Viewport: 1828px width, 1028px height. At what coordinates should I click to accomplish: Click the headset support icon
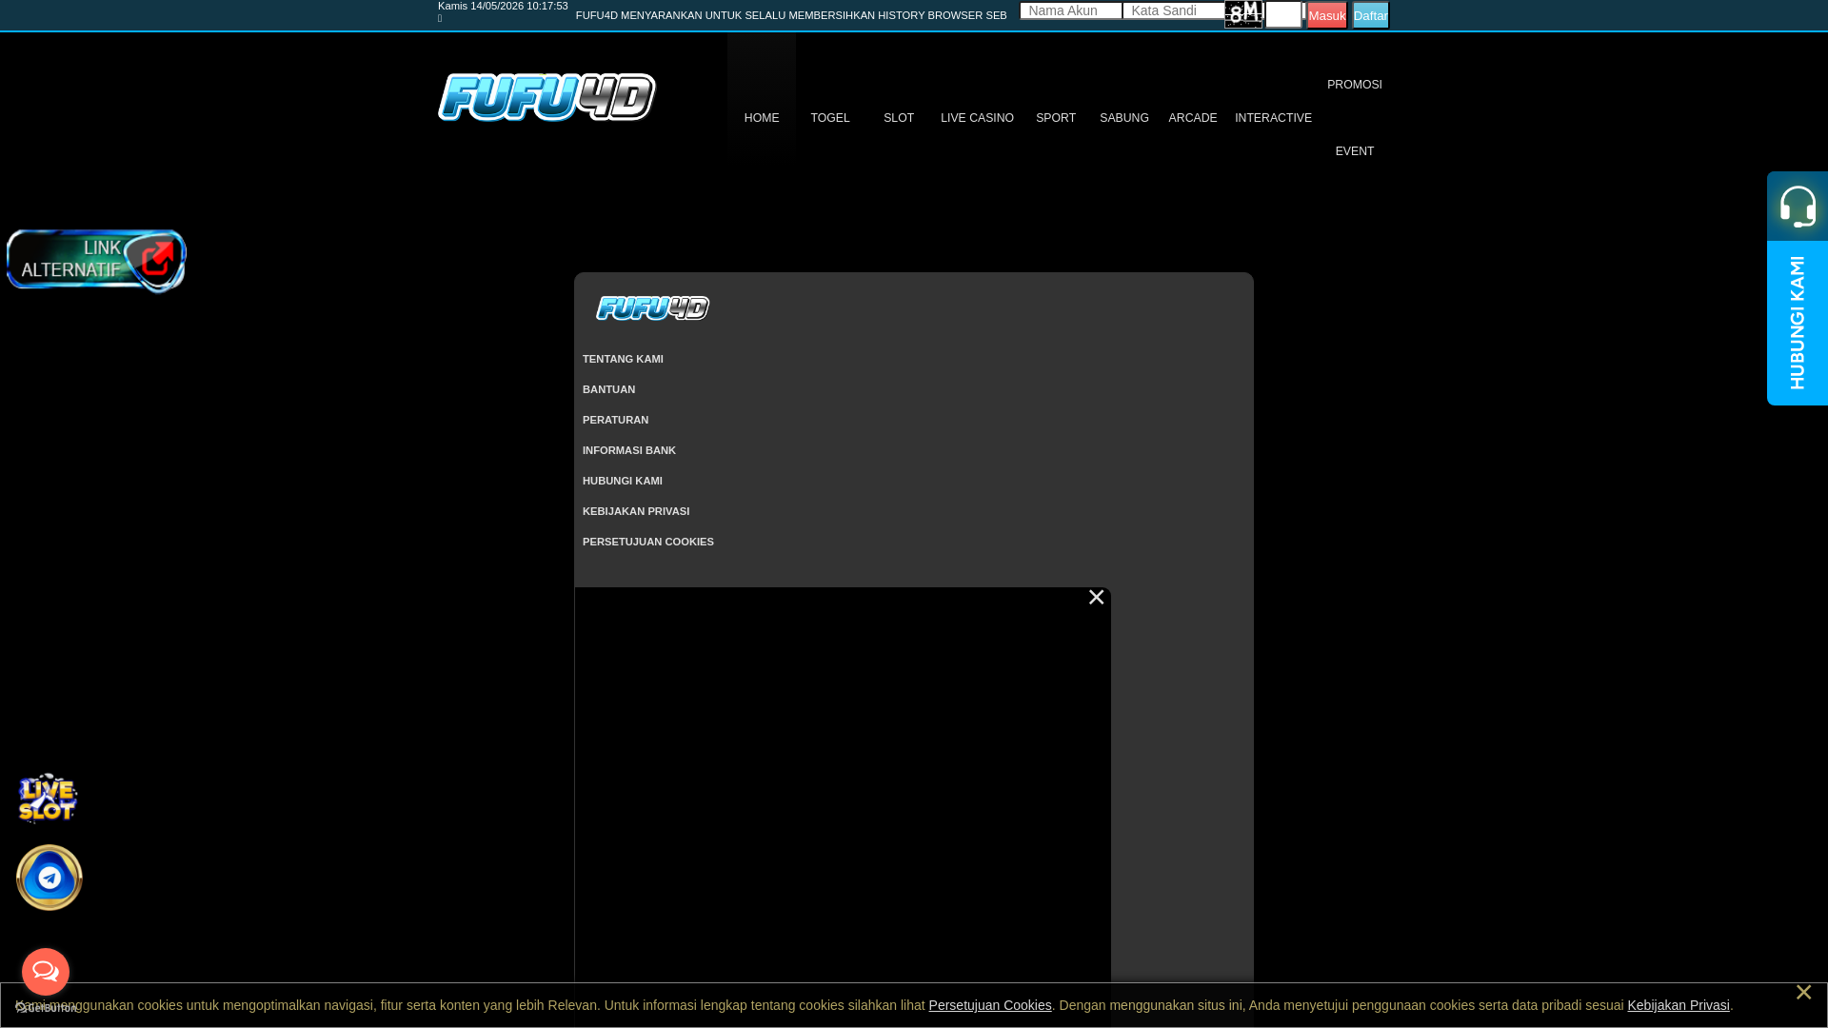tap(1798, 207)
